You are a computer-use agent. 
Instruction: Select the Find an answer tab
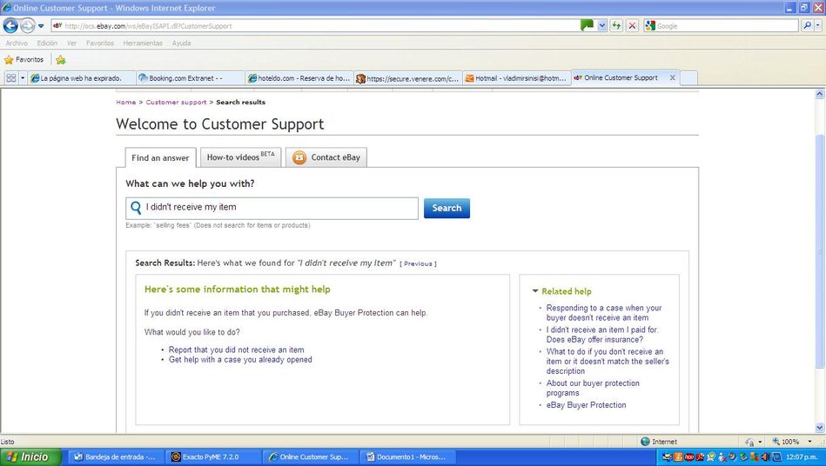tap(160, 157)
